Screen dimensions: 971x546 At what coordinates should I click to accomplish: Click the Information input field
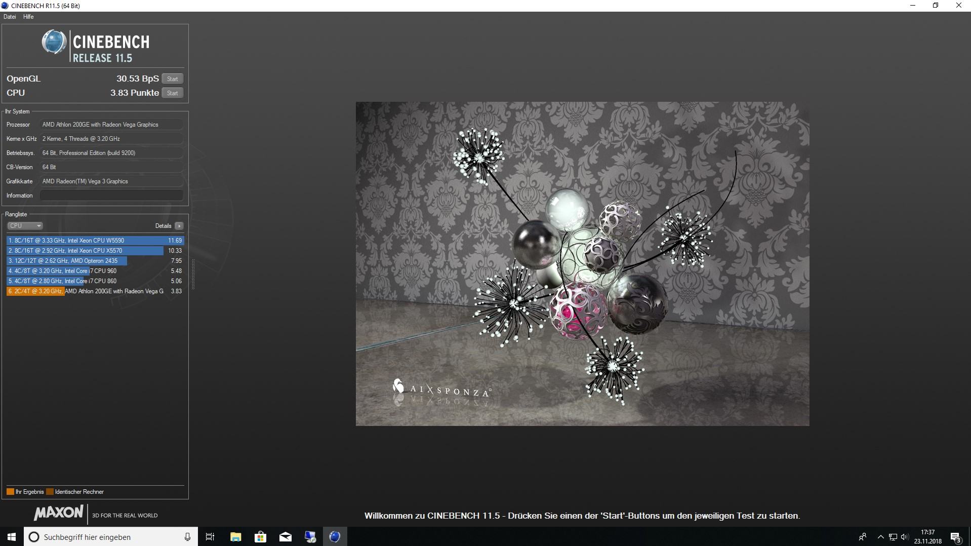(111, 196)
